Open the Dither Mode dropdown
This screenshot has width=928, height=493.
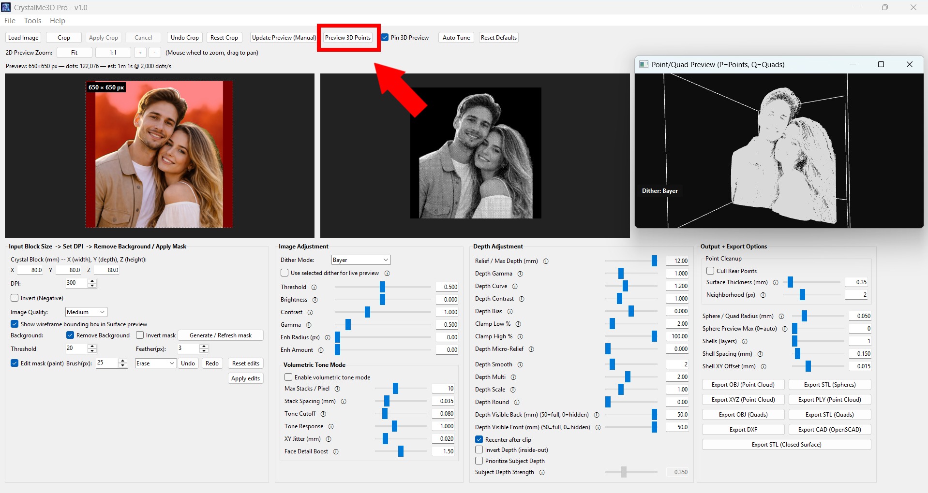point(360,260)
